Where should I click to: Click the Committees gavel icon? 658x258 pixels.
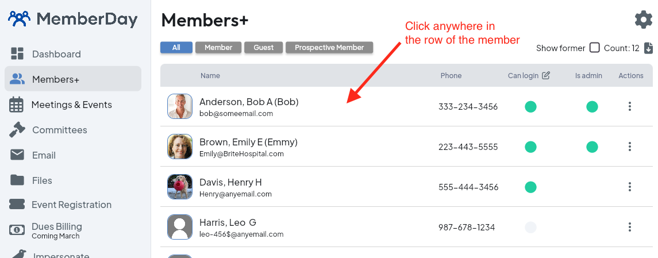[x=17, y=130]
